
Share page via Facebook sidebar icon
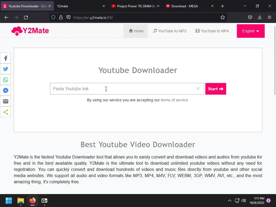(5, 58)
